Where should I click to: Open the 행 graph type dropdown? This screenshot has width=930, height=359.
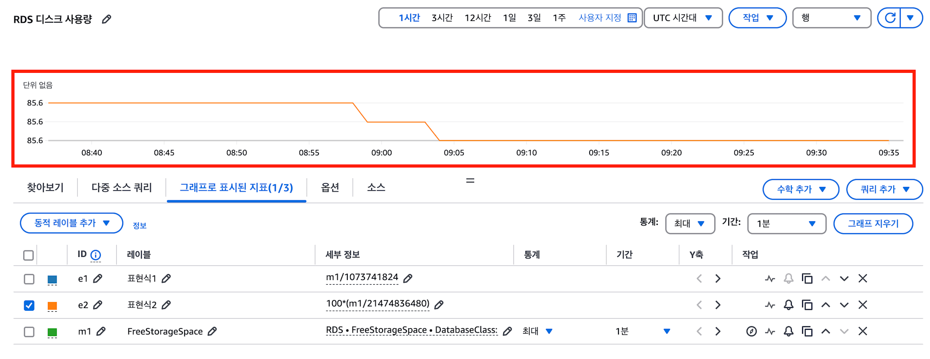click(831, 18)
